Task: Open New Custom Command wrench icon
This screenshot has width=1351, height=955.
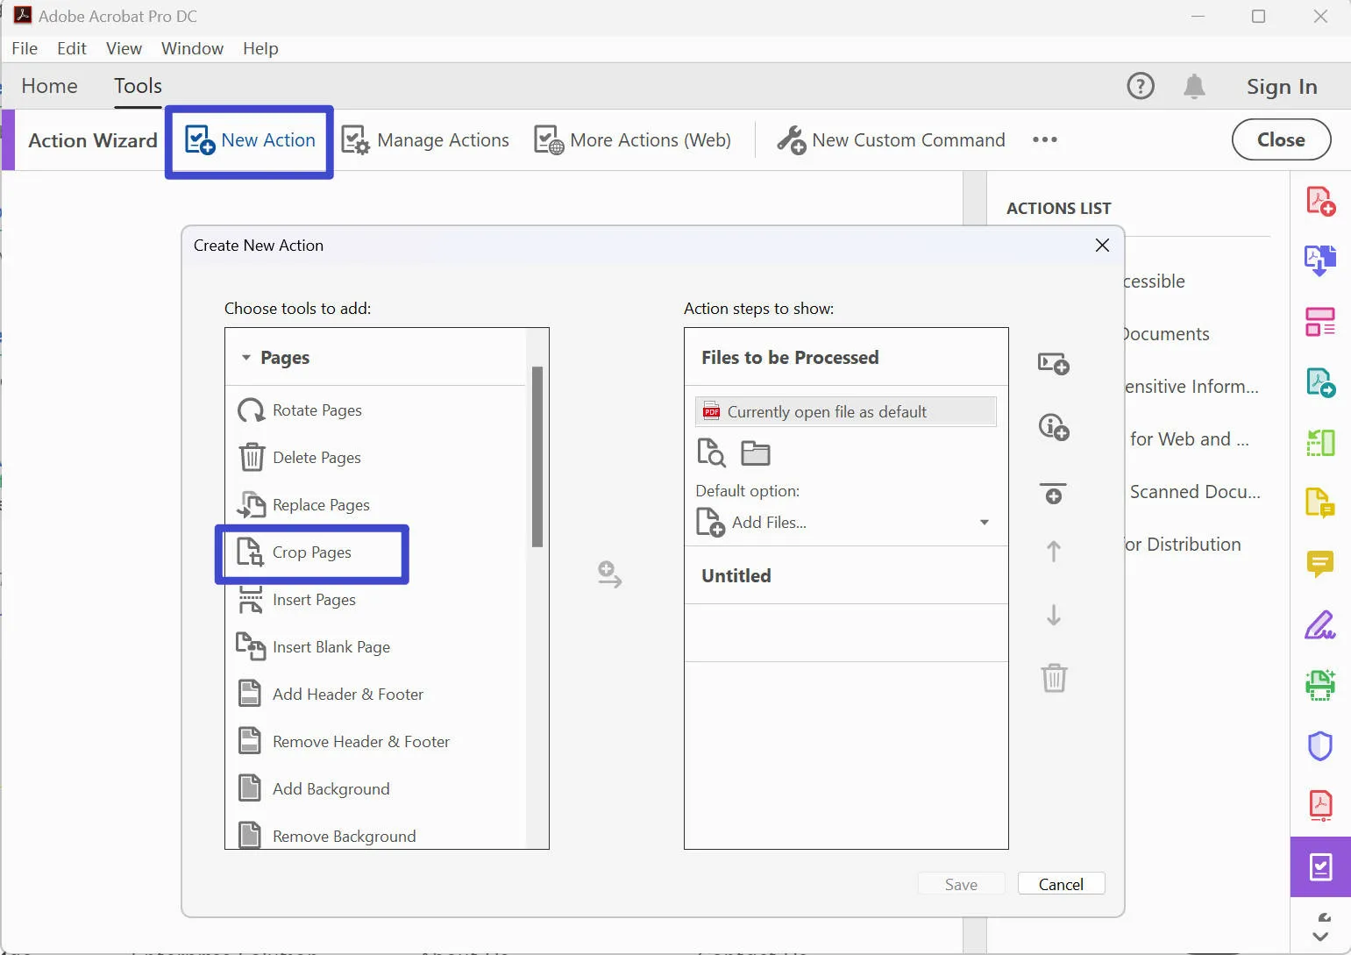Action: click(792, 139)
